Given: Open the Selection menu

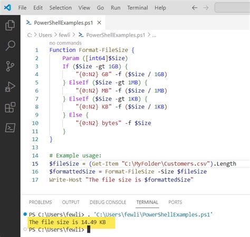Looking at the screenshot, I should point(60,8).
